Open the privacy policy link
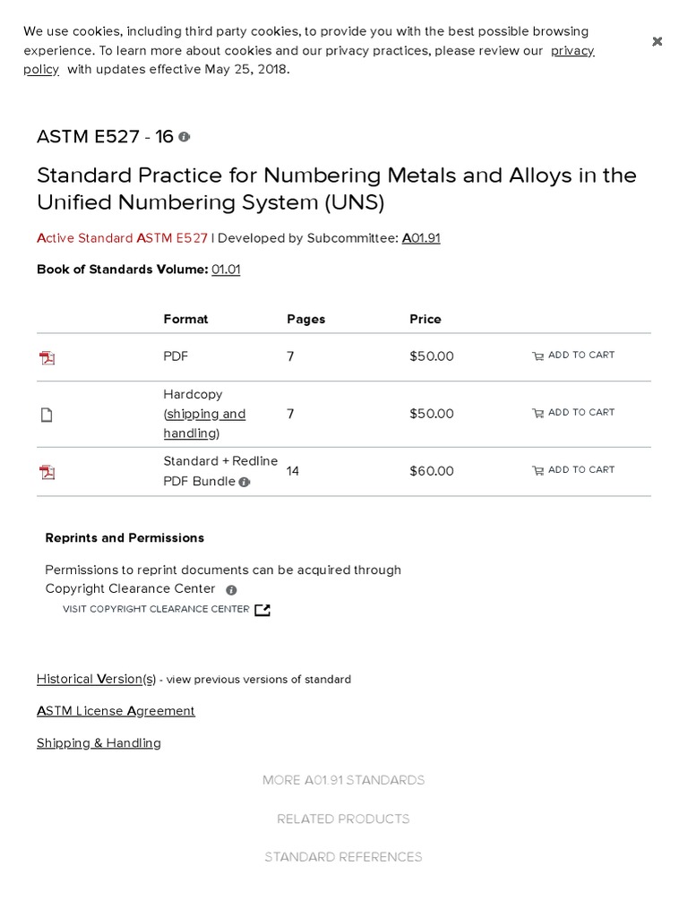The width and height of the screenshot is (688, 917). point(572,51)
